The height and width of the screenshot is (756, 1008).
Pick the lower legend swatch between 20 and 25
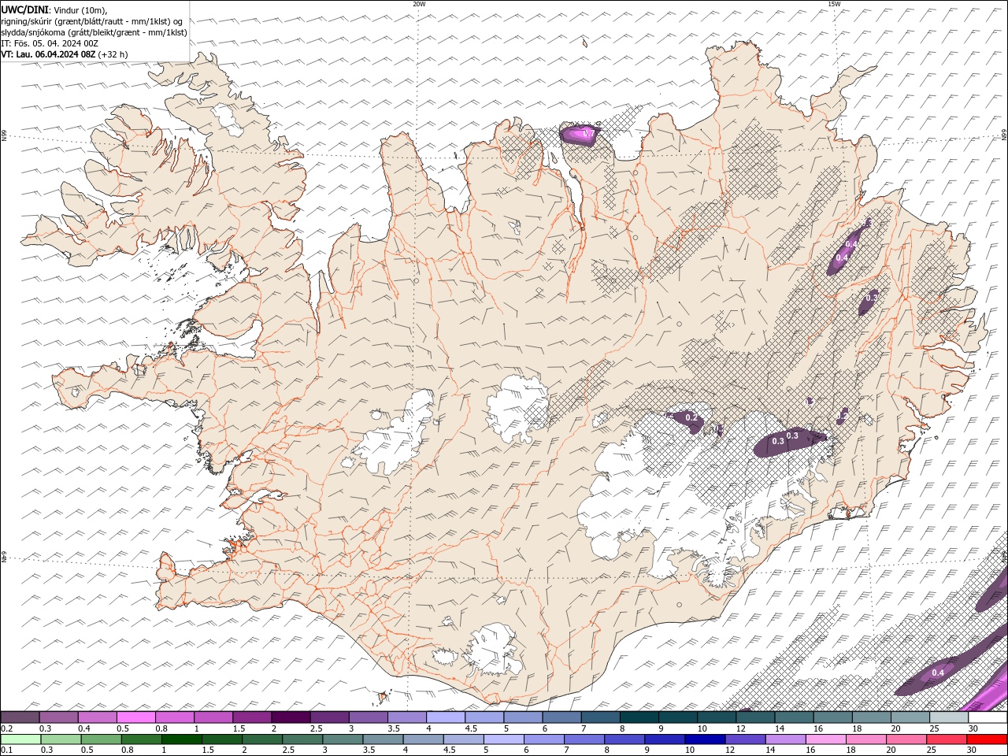(x=906, y=739)
